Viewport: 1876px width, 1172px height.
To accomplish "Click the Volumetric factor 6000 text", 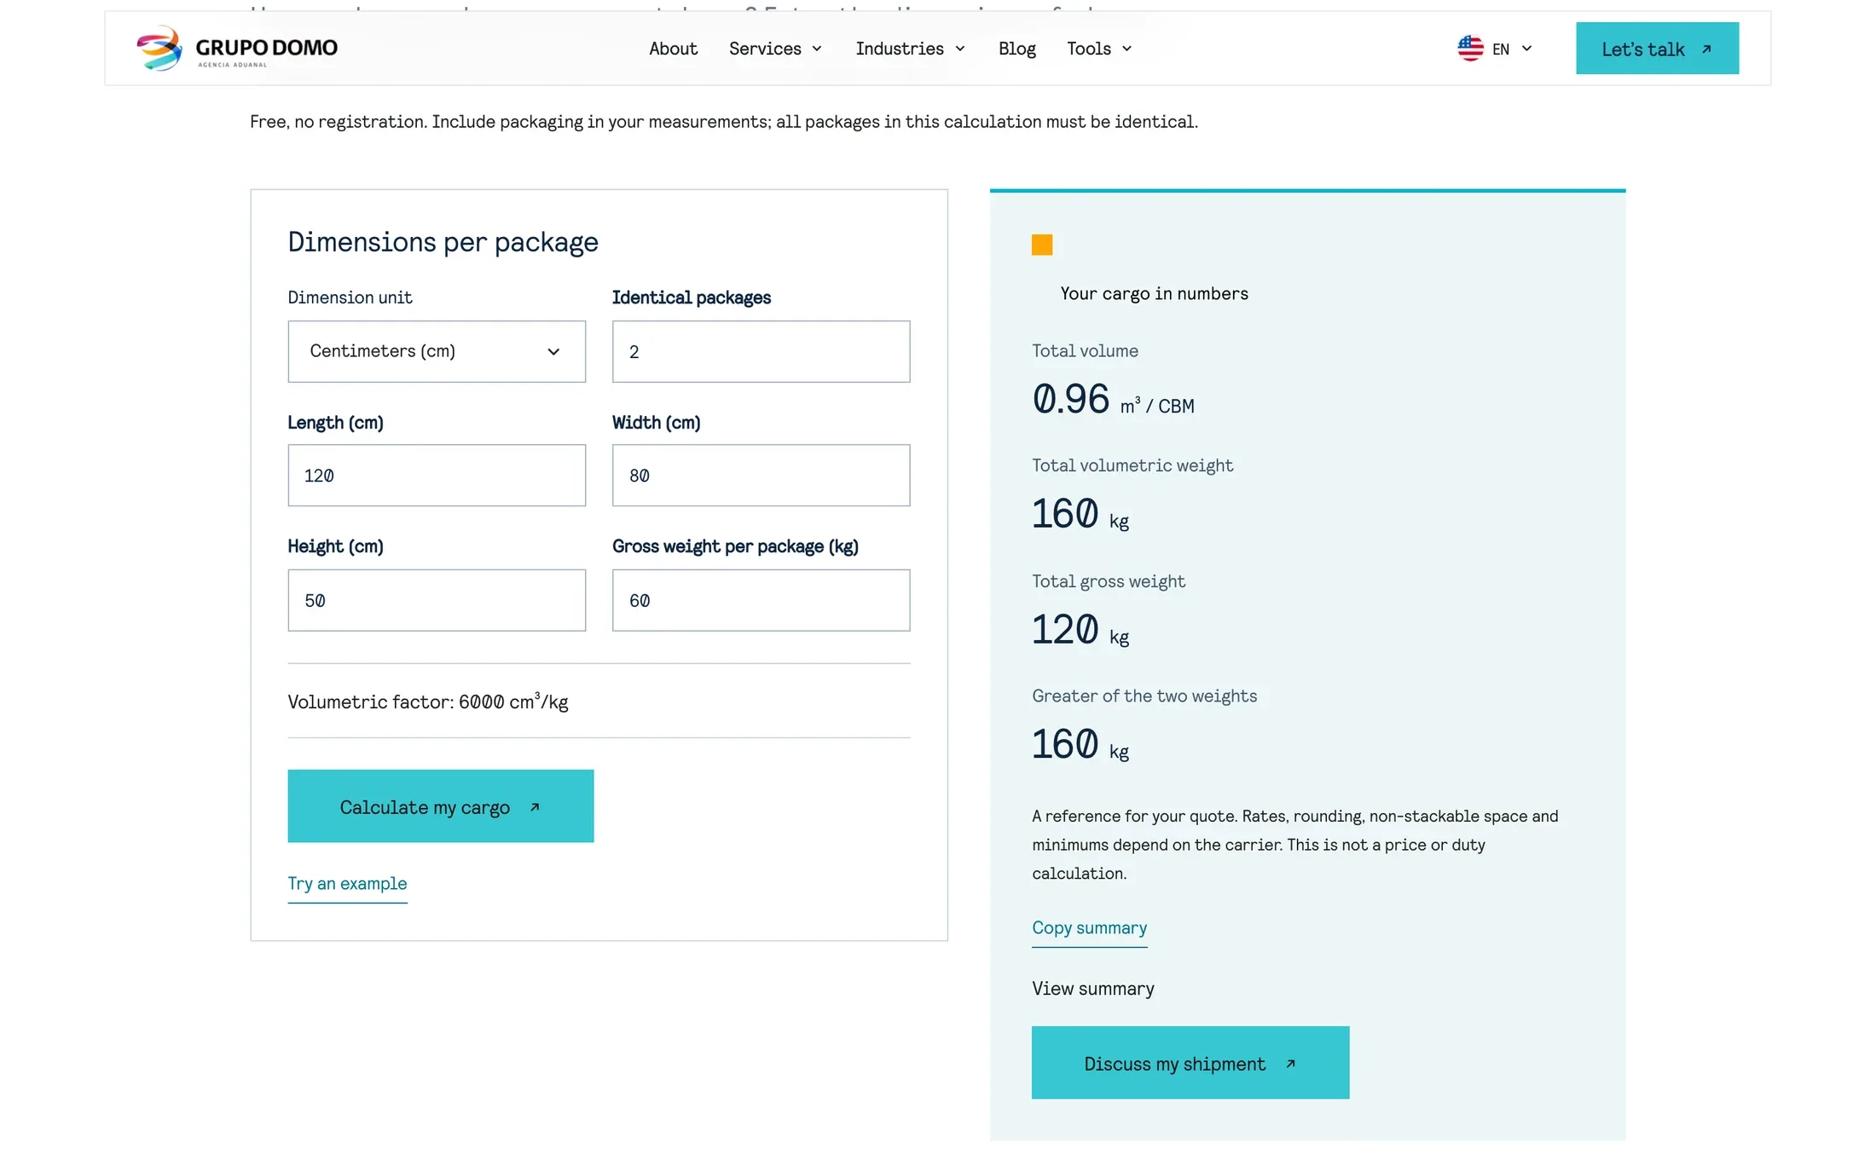I will pos(427,701).
